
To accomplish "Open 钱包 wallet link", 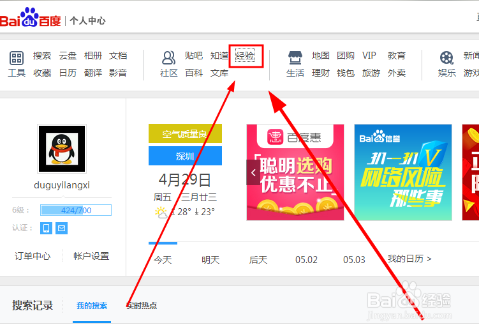I will point(346,73).
